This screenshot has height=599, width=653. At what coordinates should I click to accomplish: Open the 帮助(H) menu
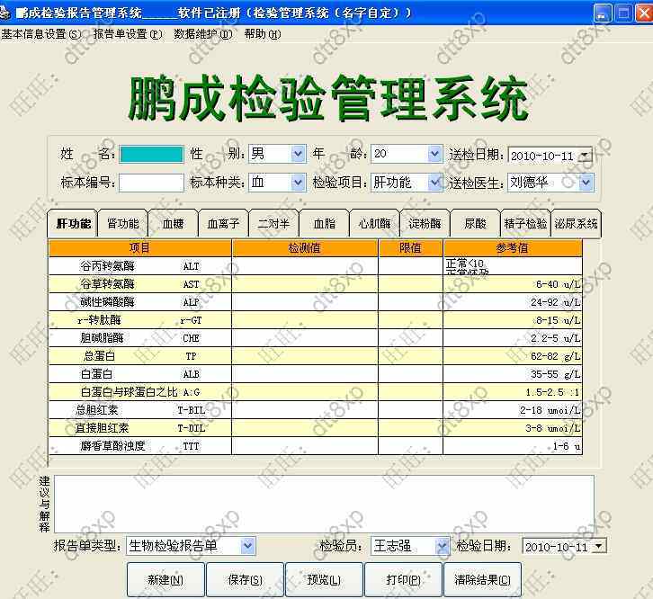[263, 34]
